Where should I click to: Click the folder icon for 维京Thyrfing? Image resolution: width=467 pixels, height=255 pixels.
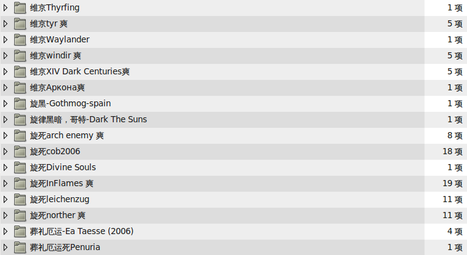pos(20,8)
